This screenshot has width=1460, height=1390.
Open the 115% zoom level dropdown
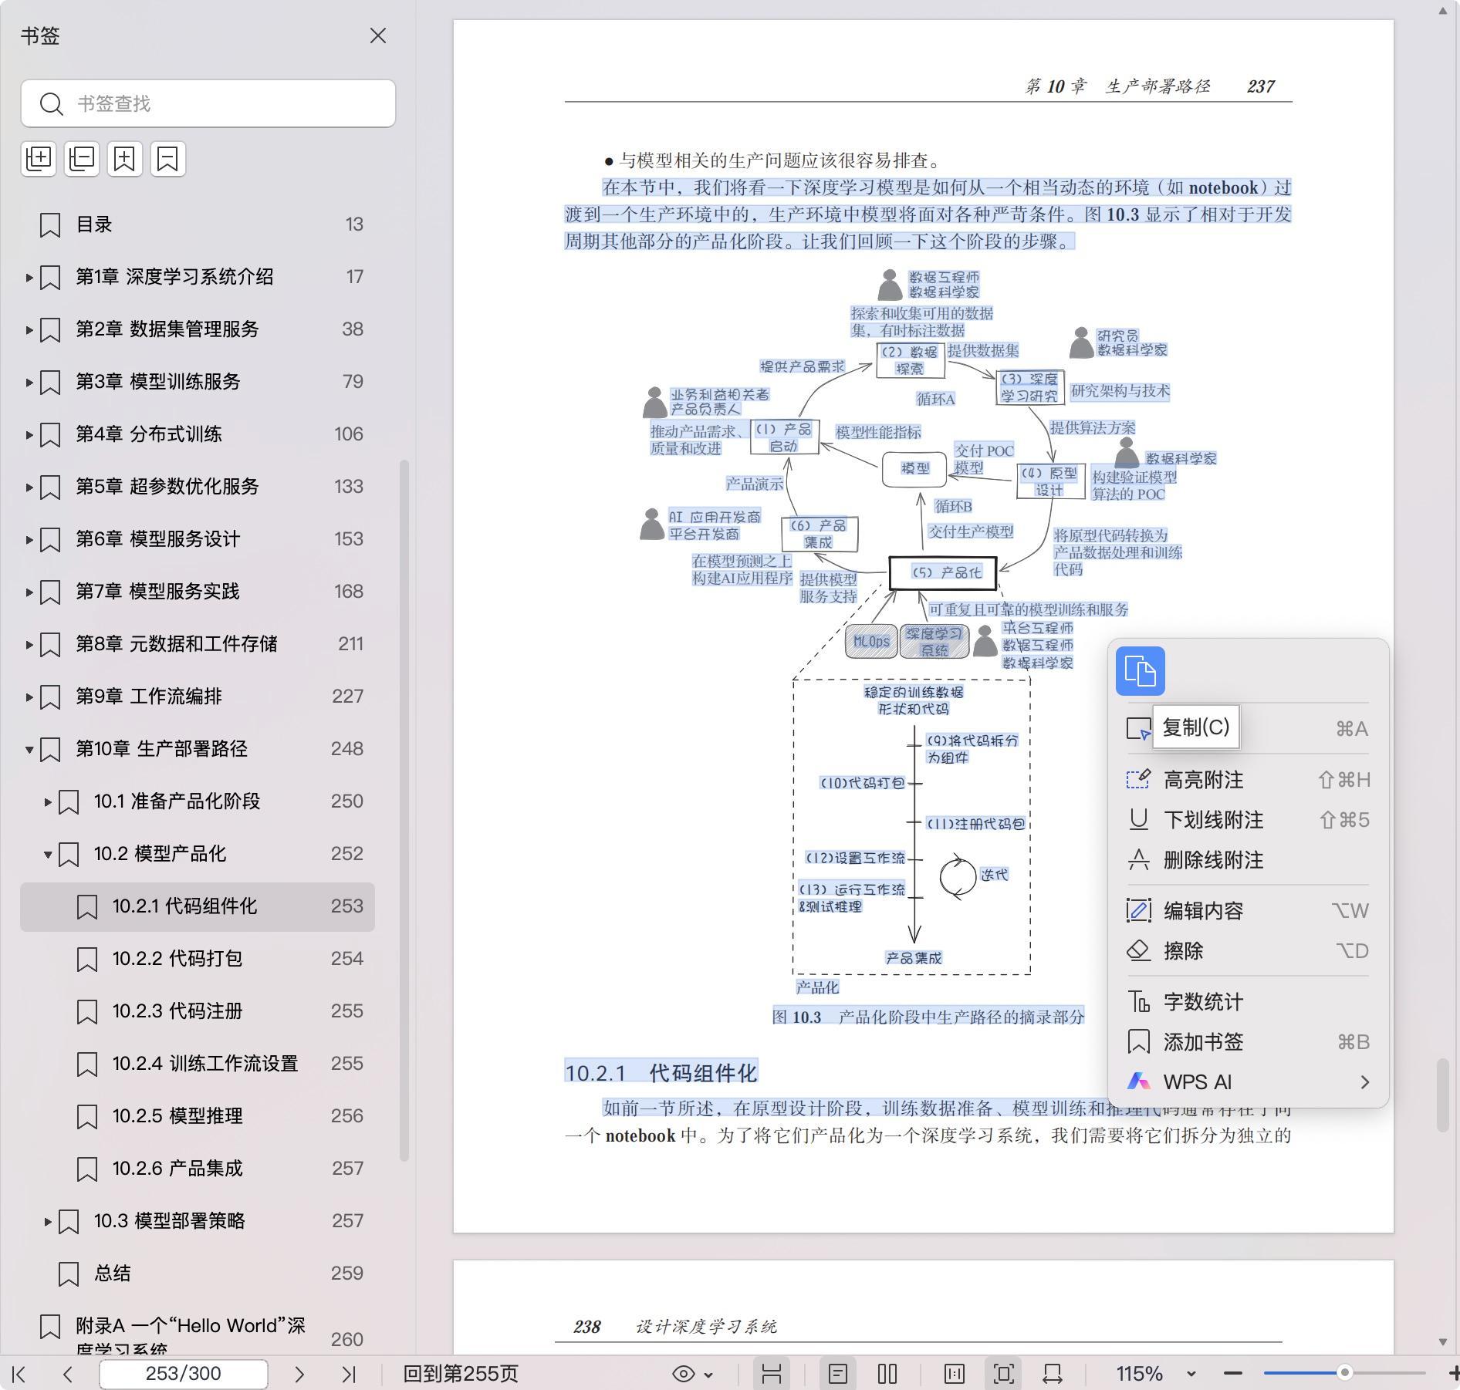pos(1191,1374)
